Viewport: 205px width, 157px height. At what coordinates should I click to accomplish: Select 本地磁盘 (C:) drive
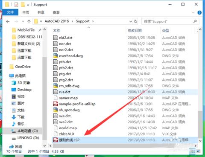click(24, 131)
